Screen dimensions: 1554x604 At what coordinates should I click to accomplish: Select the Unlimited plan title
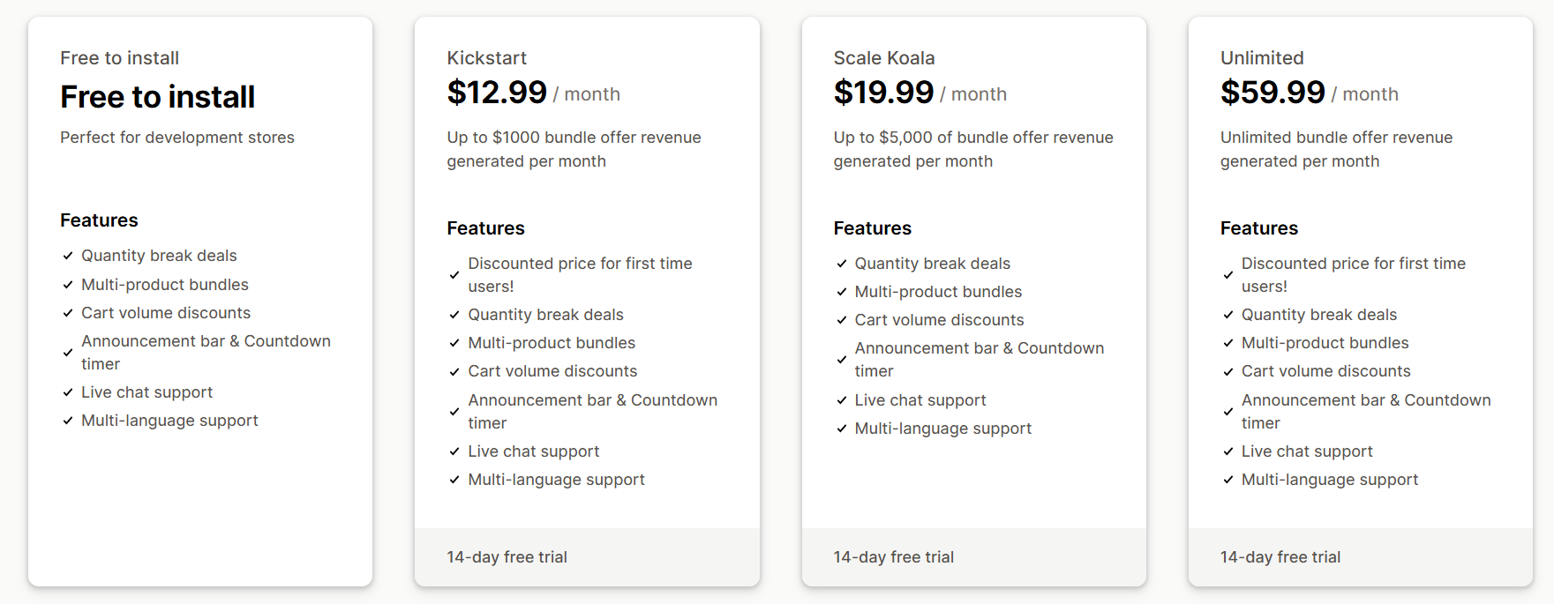point(1262,58)
